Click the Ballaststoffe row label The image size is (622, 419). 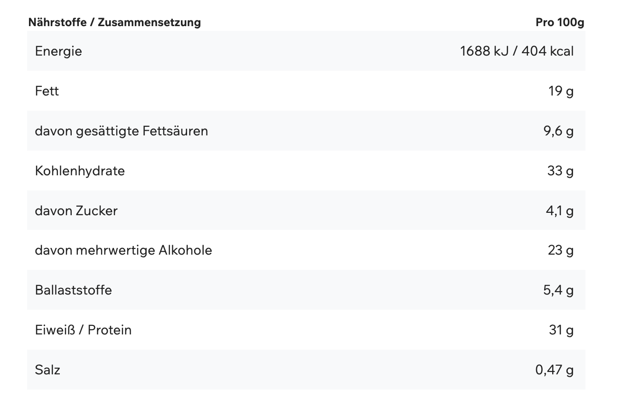pyautogui.click(x=74, y=290)
